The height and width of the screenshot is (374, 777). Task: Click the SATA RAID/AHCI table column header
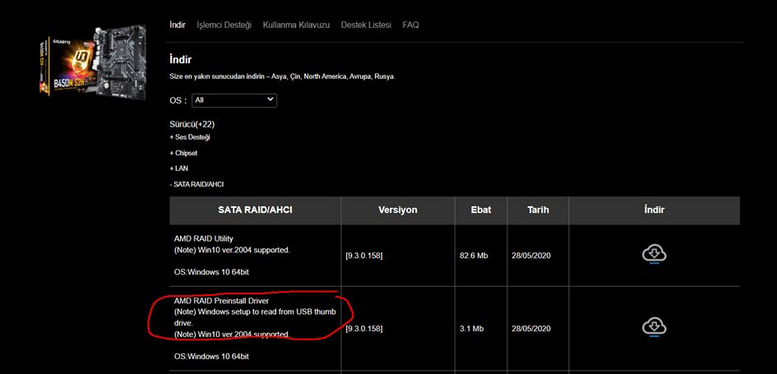pyautogui.click(x=255, y=210)
